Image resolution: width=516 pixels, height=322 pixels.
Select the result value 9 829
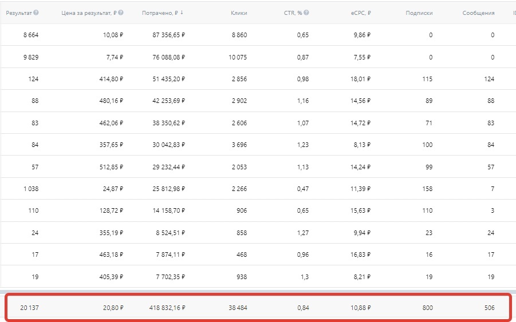pyautogui.click(x=31, y=57)
